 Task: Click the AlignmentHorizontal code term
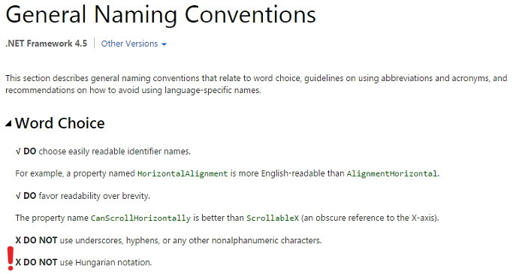pos(392,173)
